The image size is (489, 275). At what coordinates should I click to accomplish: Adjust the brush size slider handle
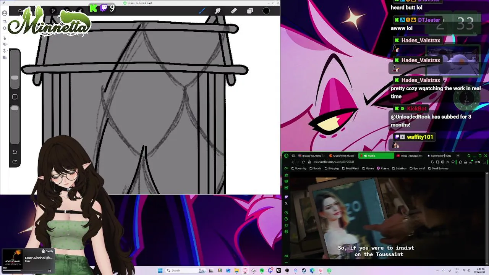tap(15, 78)
